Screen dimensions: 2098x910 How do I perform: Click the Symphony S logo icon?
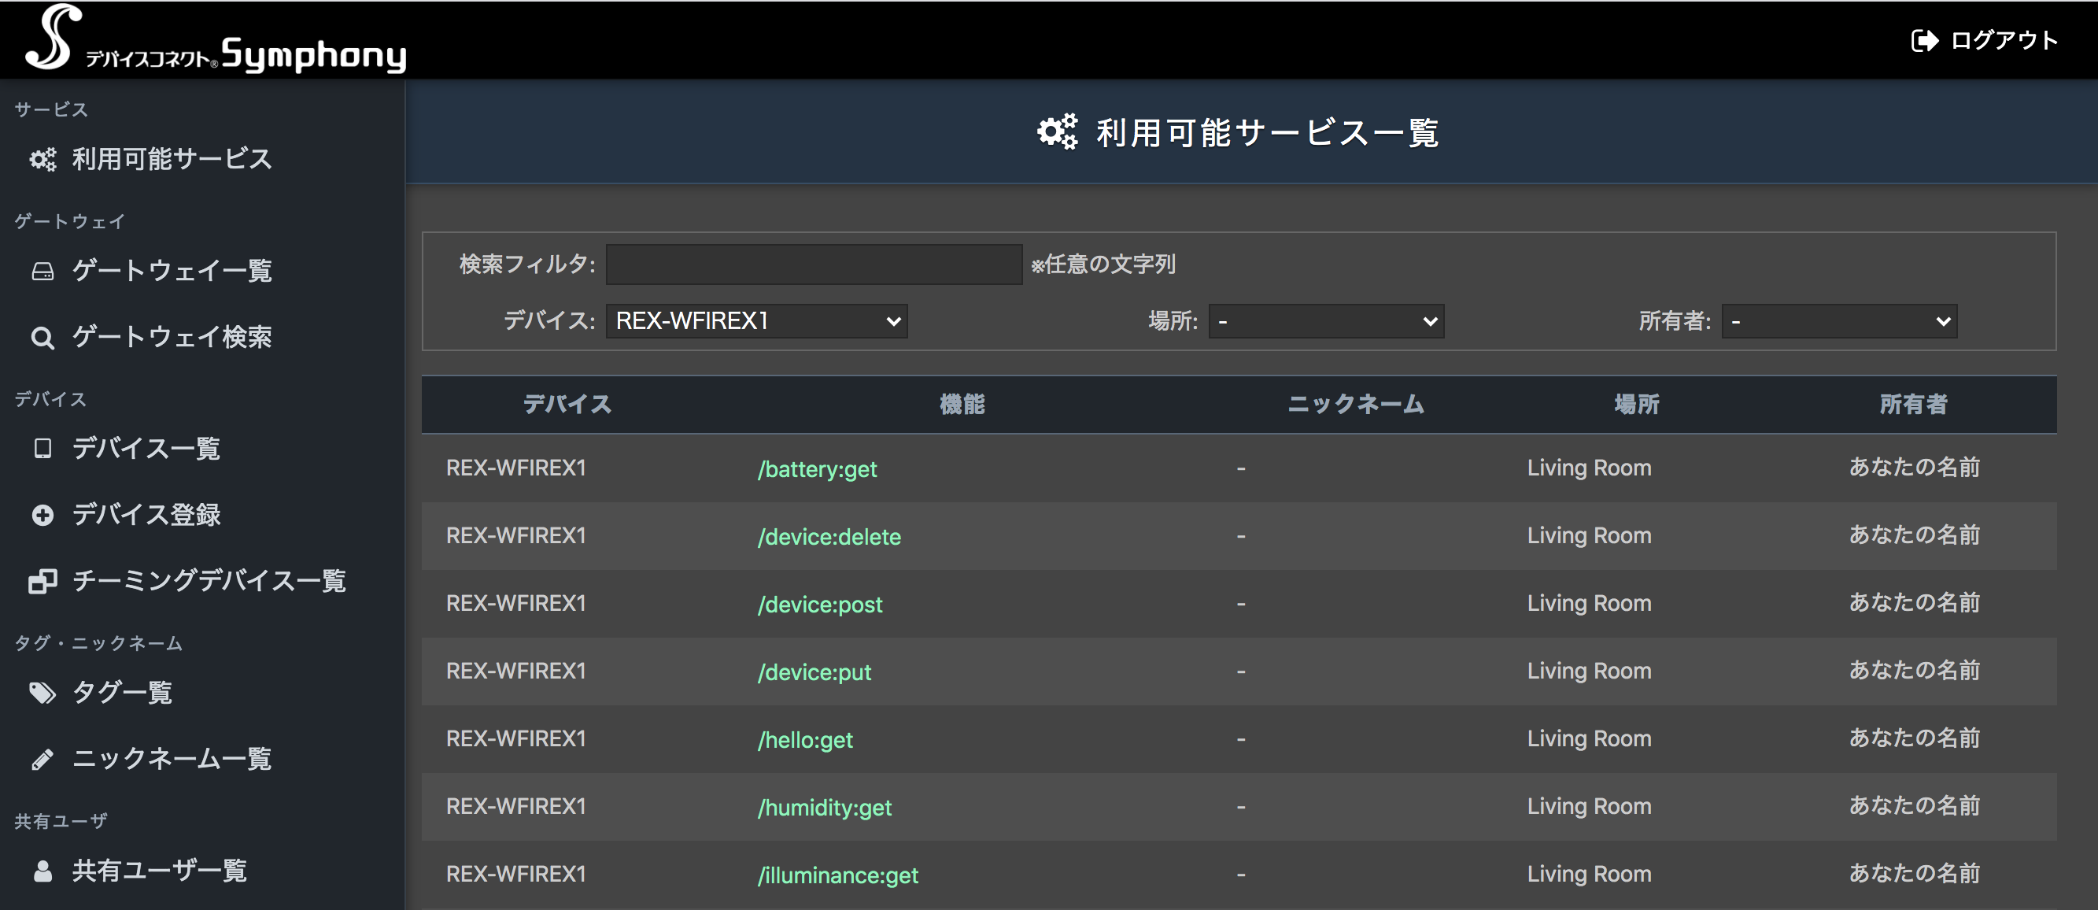tap(53, 38)
